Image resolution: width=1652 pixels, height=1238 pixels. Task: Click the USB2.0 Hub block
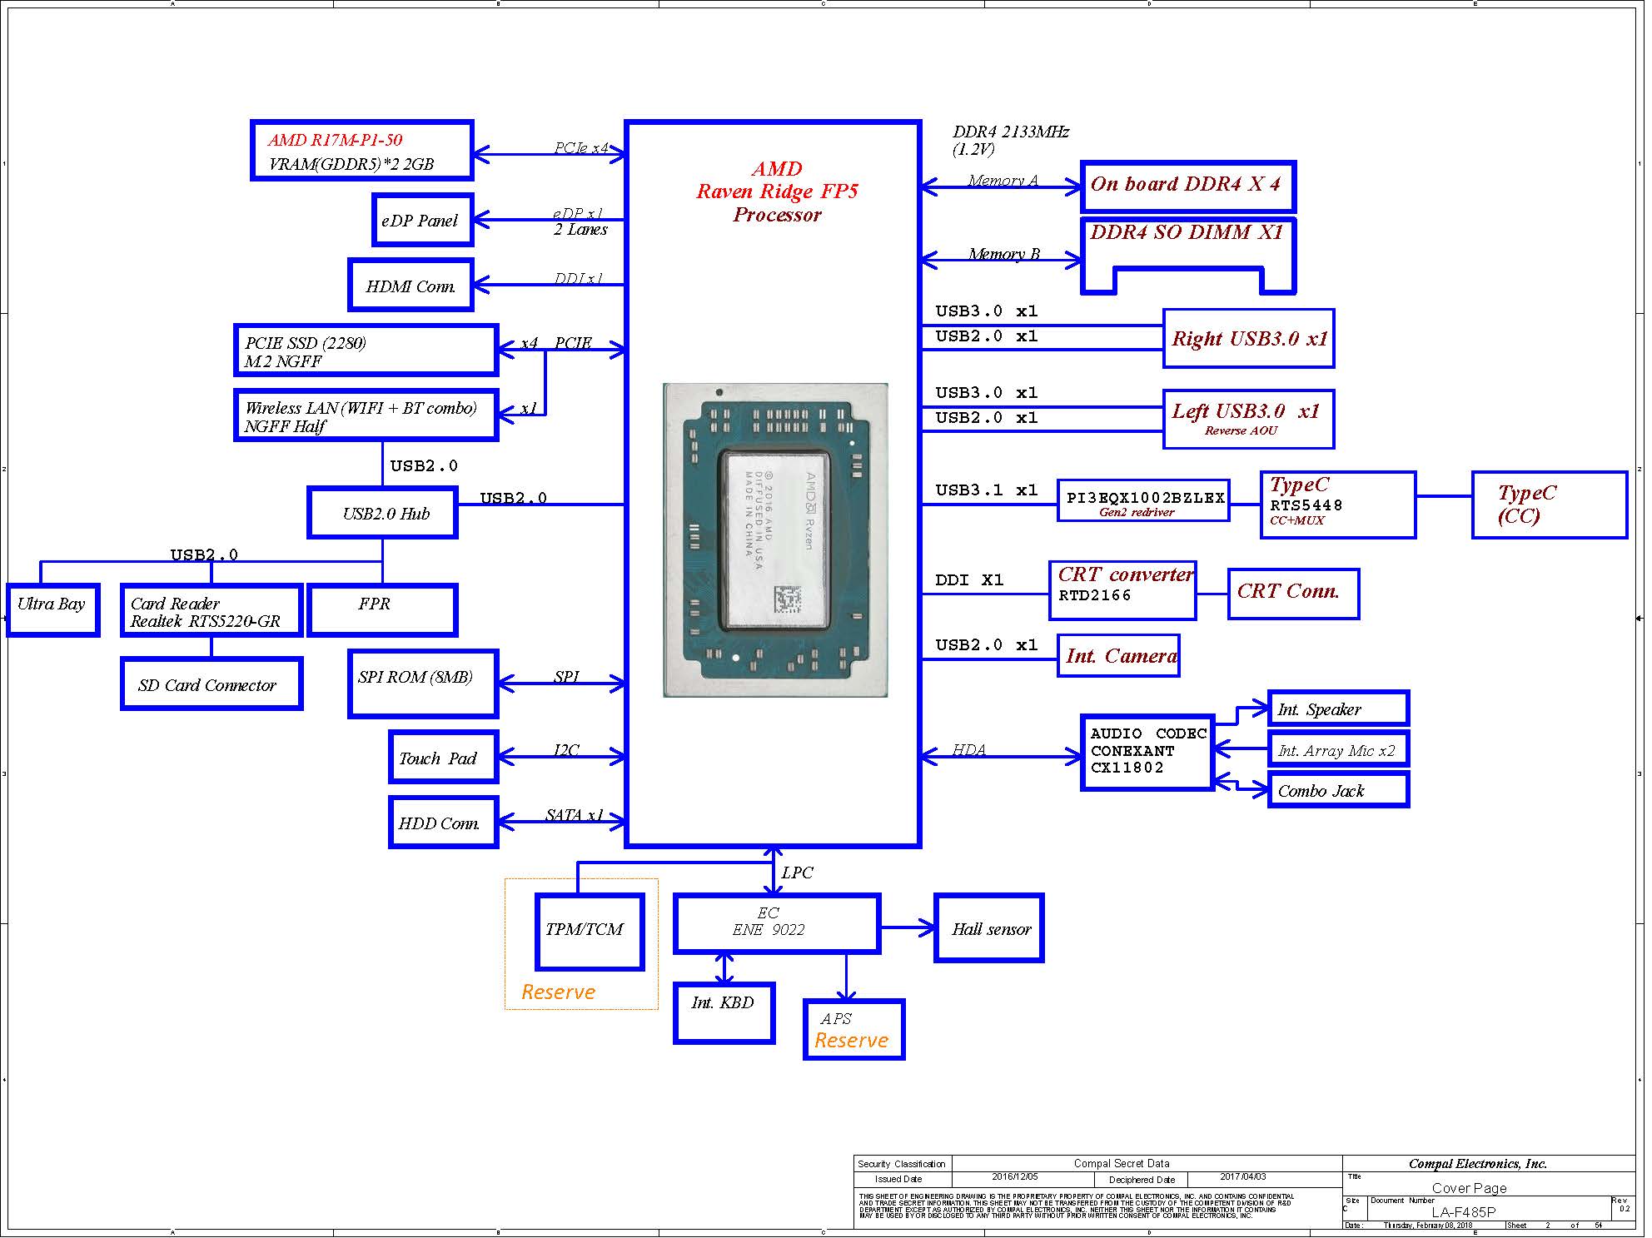[x=383, y=513]
